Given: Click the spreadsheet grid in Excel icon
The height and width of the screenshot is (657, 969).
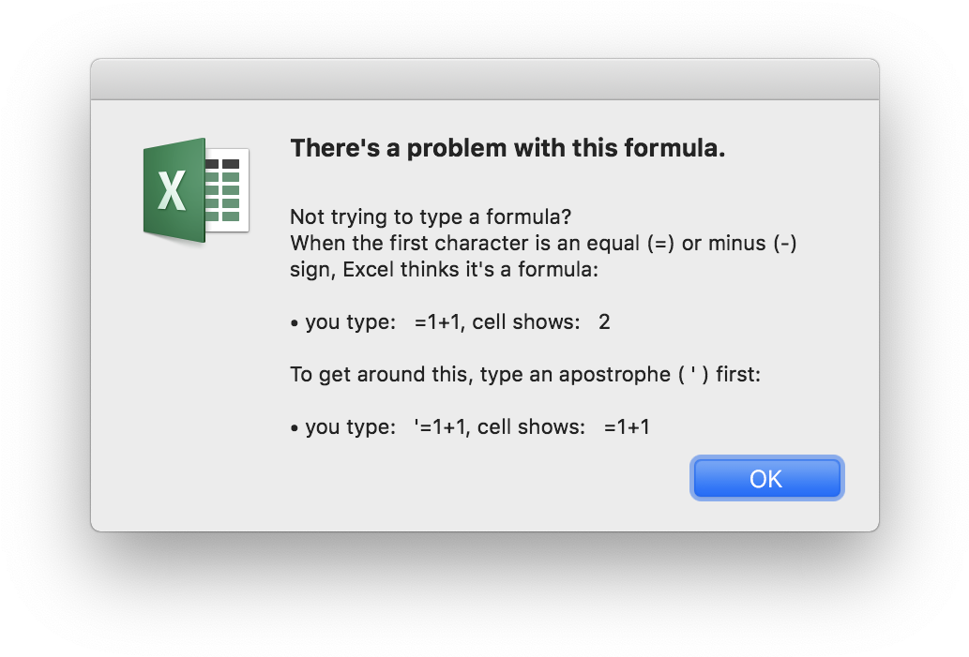Looking at the screenshot, I should (x=227, y=190).
